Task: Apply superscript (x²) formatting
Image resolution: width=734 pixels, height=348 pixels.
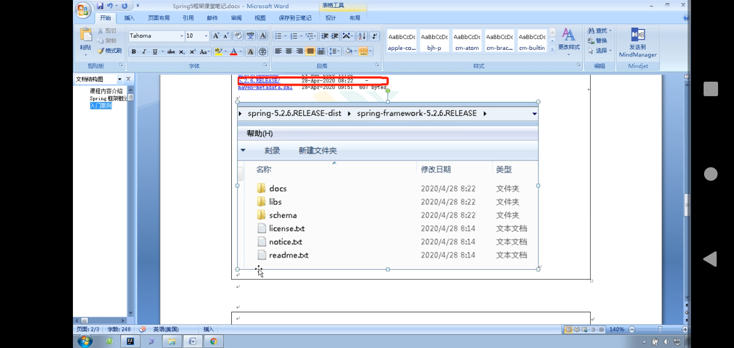Action: click(x=192, y=52)
